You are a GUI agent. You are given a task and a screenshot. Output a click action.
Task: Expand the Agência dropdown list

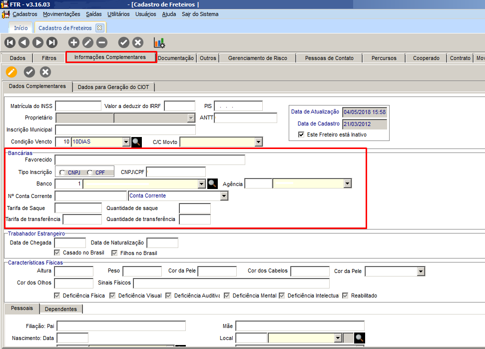pos(347,183)
